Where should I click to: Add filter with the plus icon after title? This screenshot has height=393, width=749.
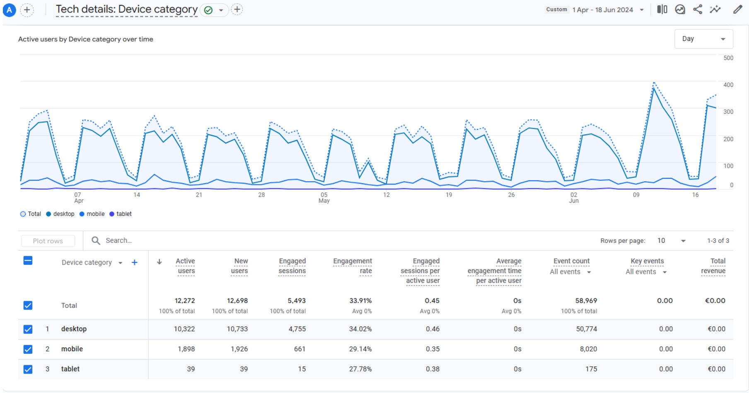(237, 10)
